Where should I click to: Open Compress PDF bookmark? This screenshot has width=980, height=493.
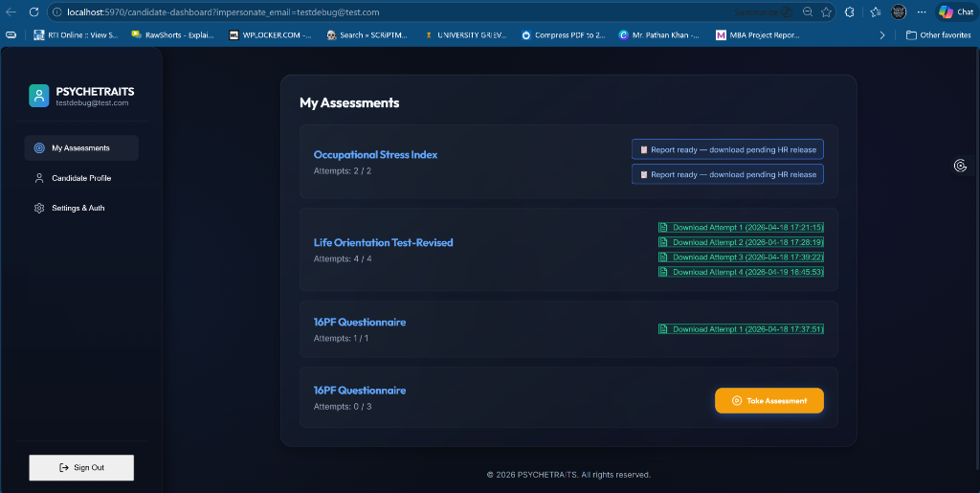tap(563, 35)
